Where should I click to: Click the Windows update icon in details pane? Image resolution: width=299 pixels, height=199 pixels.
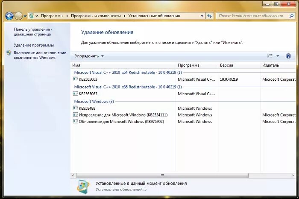[83, 187]
